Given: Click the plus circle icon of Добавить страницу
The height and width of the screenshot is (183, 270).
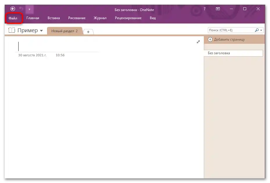Looking at the screenshot, I should click(x=210, y=39).
